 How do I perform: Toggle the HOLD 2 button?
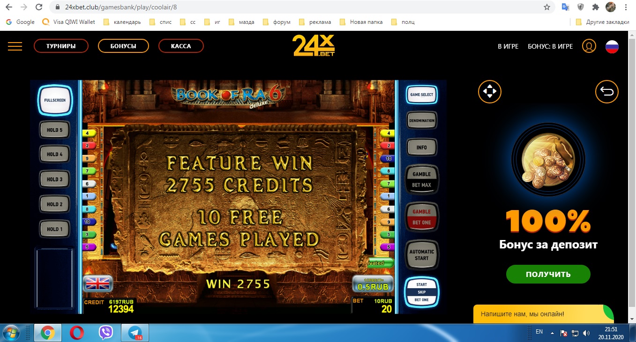point(54,204)
